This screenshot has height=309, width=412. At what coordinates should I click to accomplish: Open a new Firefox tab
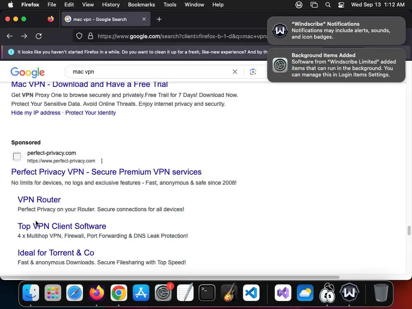click(x=159, y=19)
